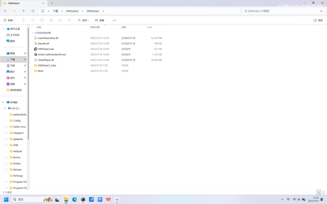Click the Copy icon in toolbar
The height and width of the screenshot is (204, 327).
[33, 20]
